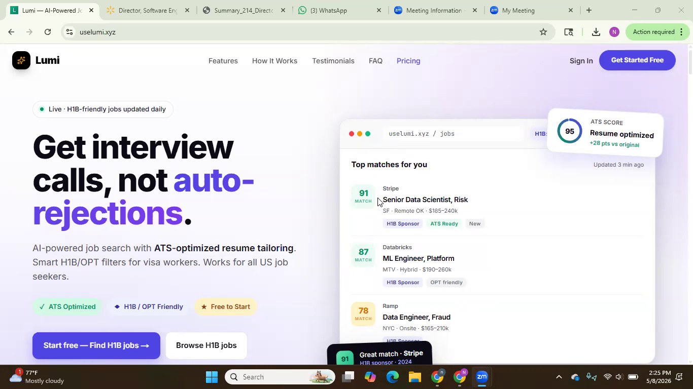Open File Explorer from taskbar
This screenshot has width=693, height=389.
coord(415,377)
